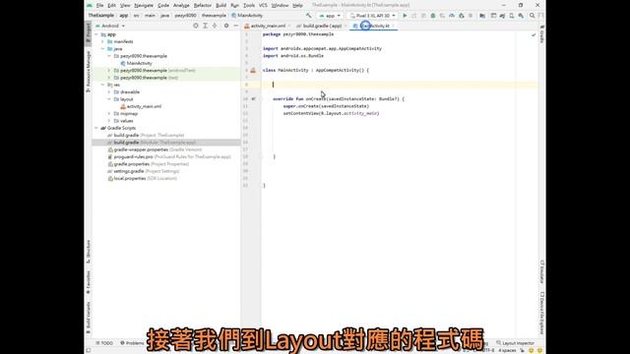Click the Select Opened File target icon
This screenshot has width=630, height=354.
(196, 26)
